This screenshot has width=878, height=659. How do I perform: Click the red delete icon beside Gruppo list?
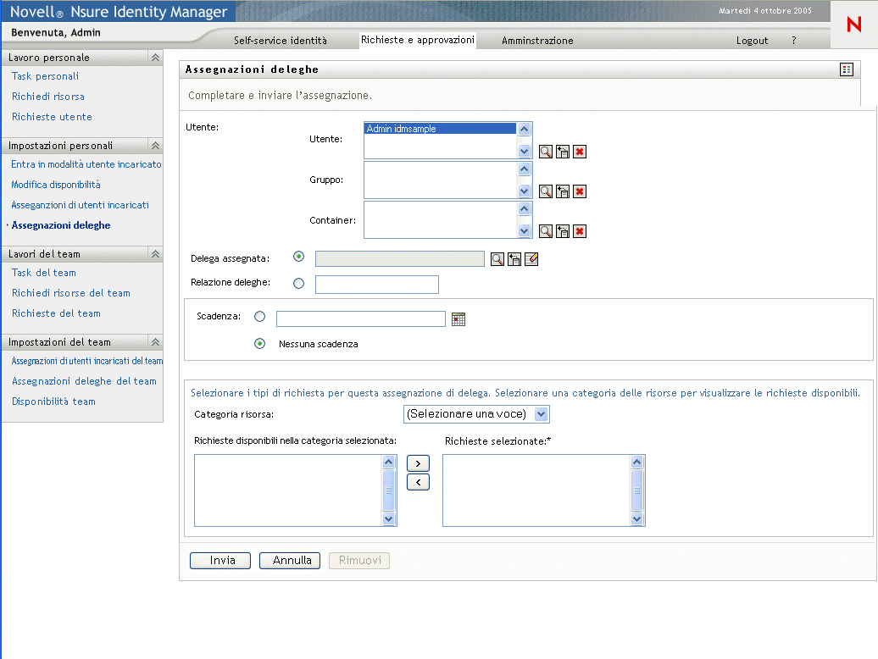[580, 191]
